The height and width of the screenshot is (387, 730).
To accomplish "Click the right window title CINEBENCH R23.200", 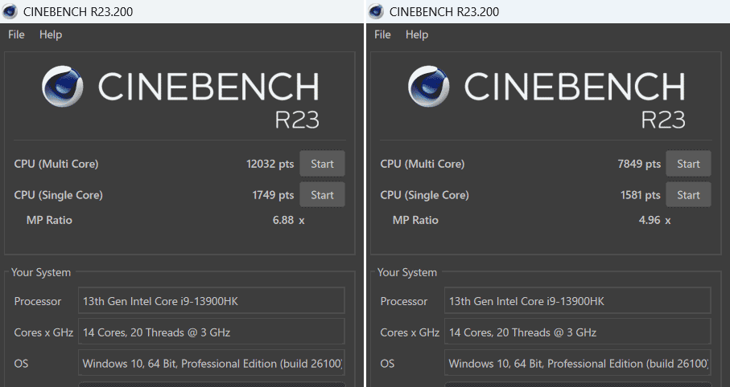I will click(444, 12).
